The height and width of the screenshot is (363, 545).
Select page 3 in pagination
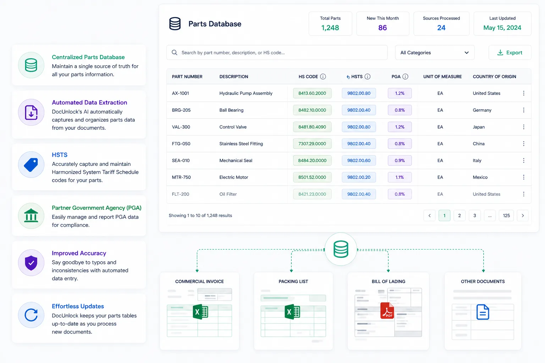coord(475,216)
